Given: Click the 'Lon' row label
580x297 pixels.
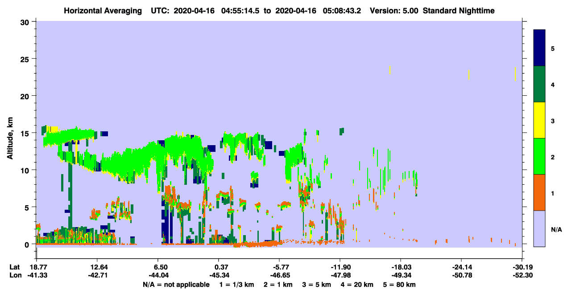Looking at the screenshot, I should pyautogui.click(x=15, y=275).
